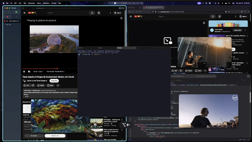Viewport: 252px width, 142px height.
Task: Reload the page in the Dia browser
Action: 33,8
